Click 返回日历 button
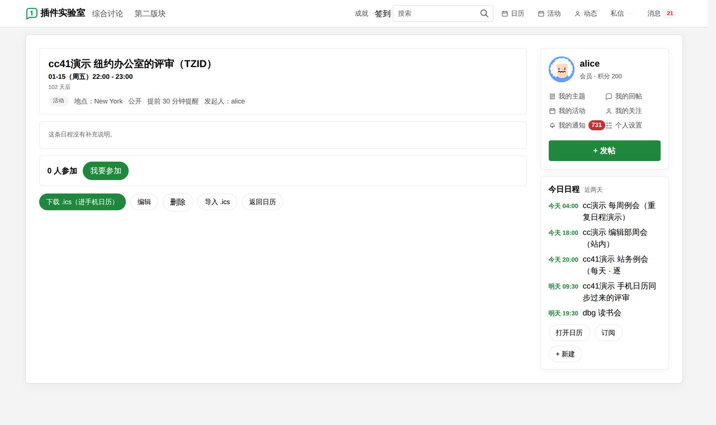 pos(262,202)
